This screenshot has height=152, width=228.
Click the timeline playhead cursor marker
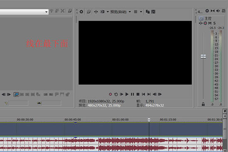[149, 120]
